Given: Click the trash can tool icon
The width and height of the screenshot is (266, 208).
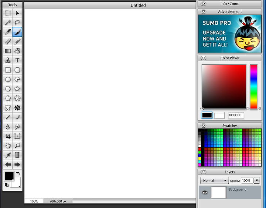Looking at the screenshot, I should (17, 155).
